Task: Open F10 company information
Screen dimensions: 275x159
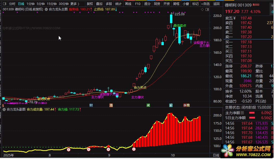Action: [138, 4]
